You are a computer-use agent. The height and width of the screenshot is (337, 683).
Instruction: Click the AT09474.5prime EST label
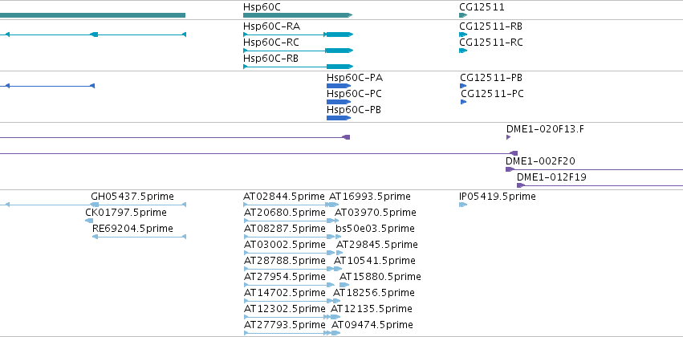(x=372, y=325)
